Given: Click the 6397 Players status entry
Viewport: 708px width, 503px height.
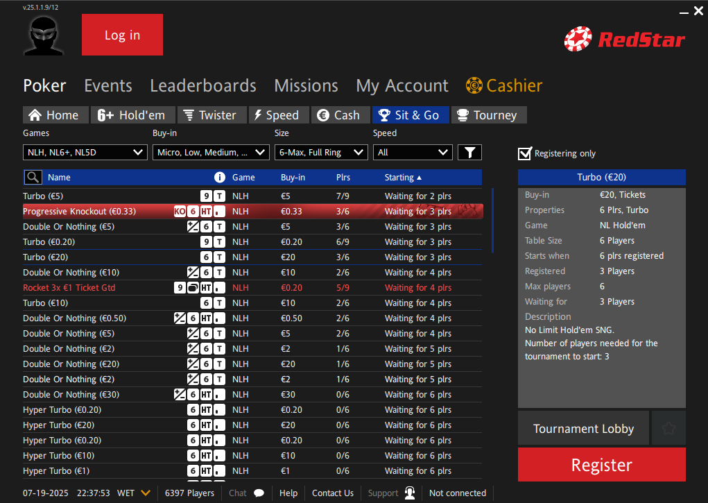Looking at the screenshot, I should (x=189, y=493).
